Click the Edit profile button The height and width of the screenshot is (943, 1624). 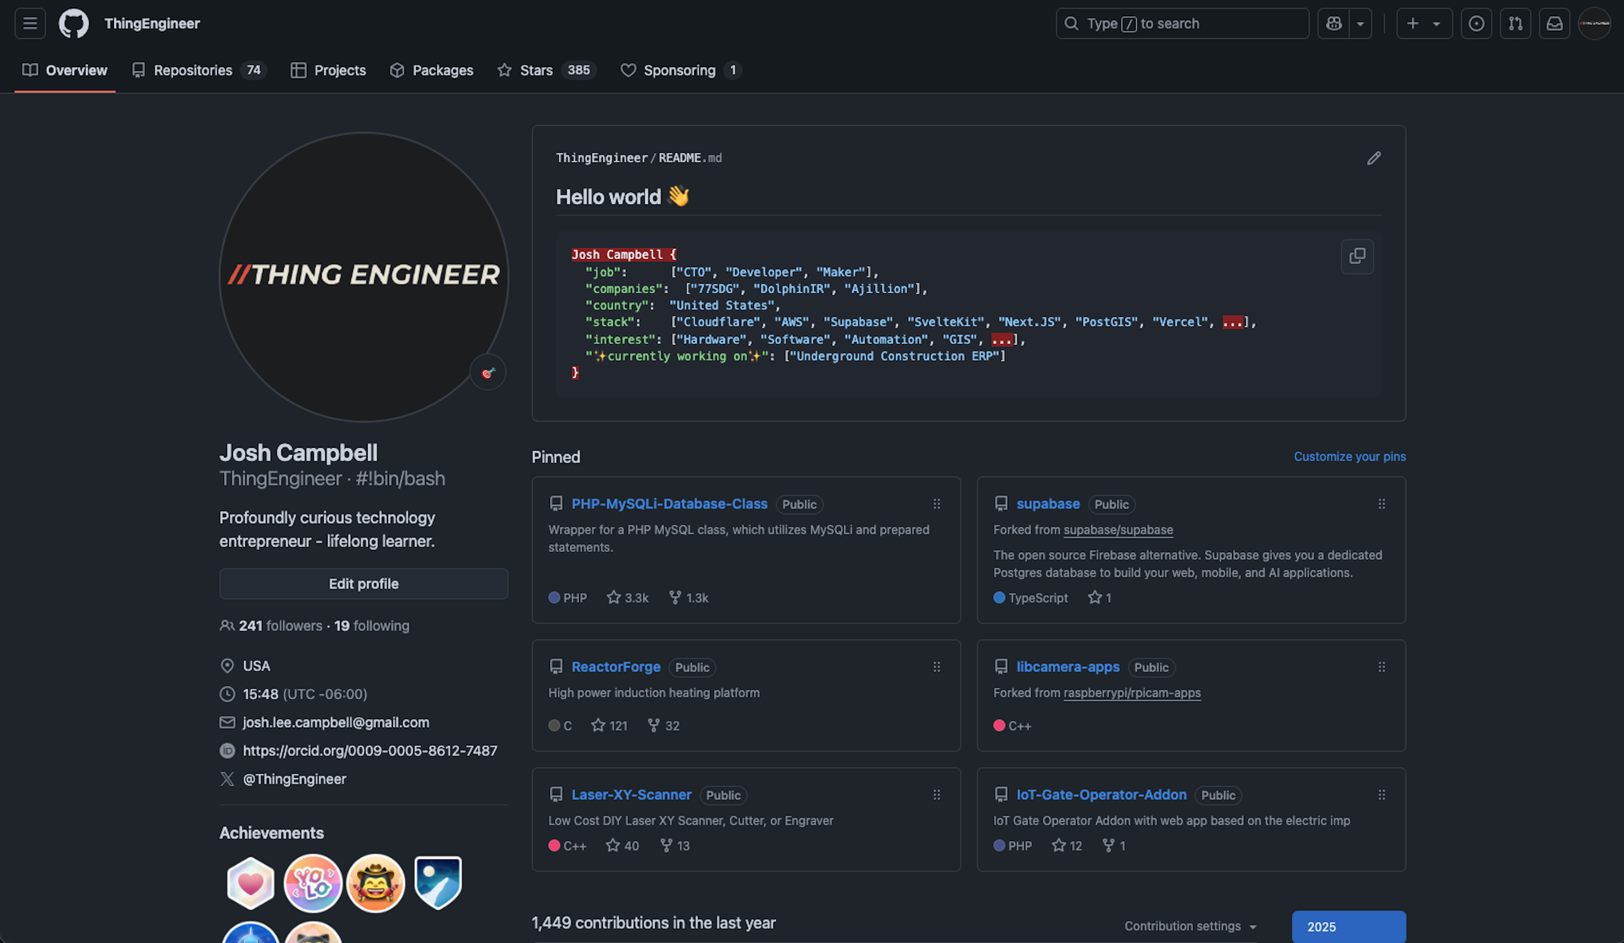pyautogui.click(x=364, y=583)
